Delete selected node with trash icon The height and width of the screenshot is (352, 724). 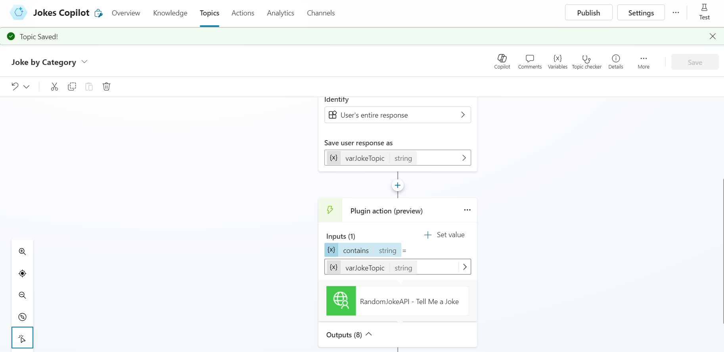(106, 87)
